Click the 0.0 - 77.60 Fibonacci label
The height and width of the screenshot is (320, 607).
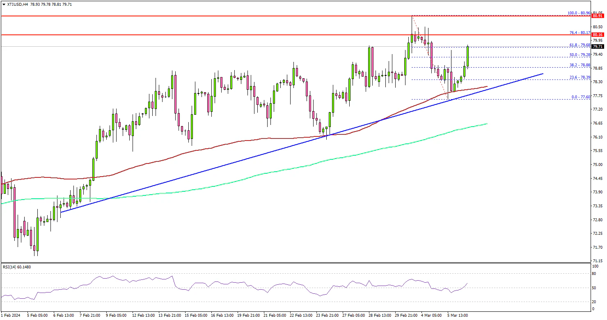point(580,97)
